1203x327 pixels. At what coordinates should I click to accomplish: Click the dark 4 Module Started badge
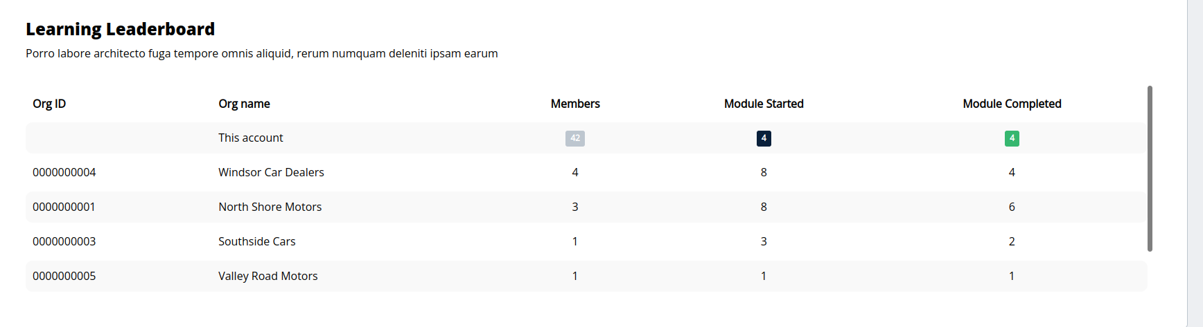click(764, 138)
